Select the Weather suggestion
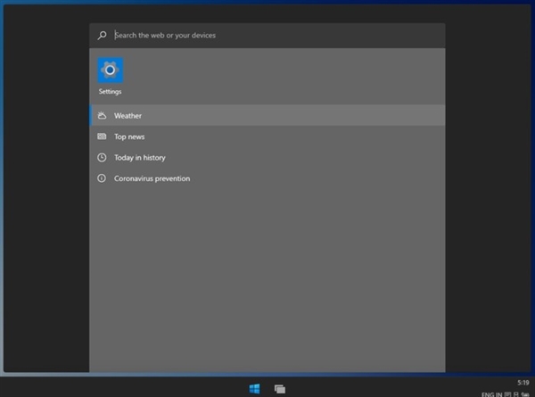This screenshot has width=535, height=397. coord(128,116)
